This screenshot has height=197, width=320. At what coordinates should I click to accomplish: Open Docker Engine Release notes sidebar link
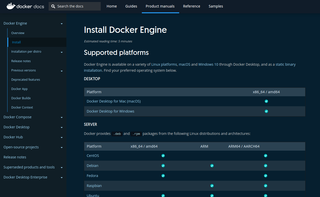click(x=21, y=61)
